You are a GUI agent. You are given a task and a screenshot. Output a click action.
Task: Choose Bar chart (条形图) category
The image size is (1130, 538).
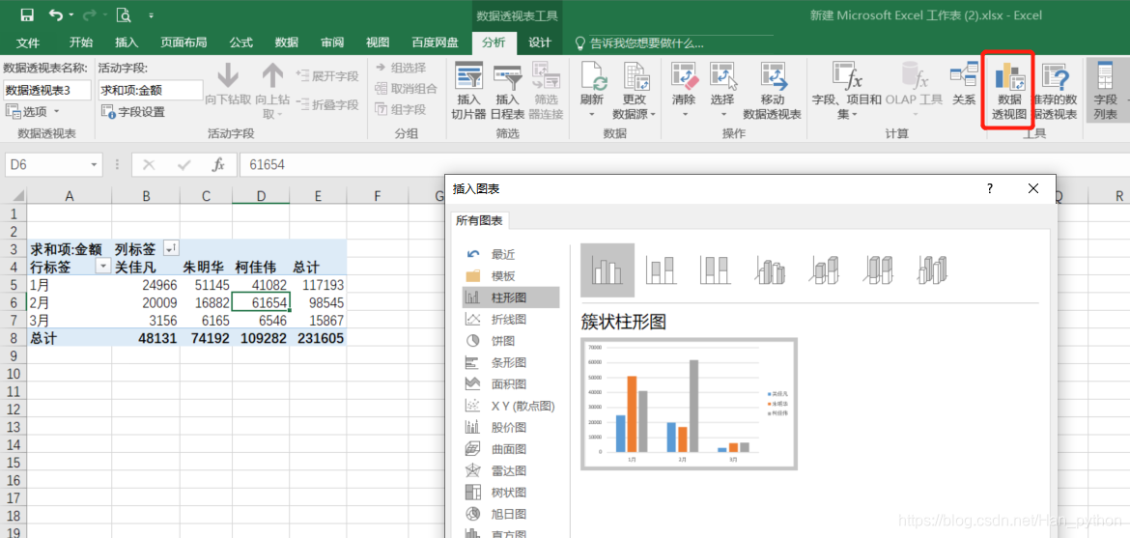pos(510,362)
